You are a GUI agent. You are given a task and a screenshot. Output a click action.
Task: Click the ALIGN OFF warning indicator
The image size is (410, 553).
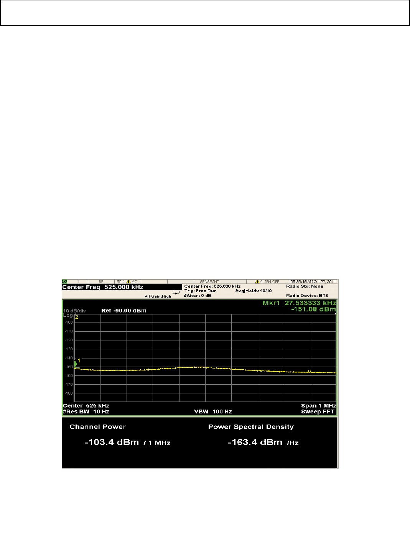[x=267, y=281]
